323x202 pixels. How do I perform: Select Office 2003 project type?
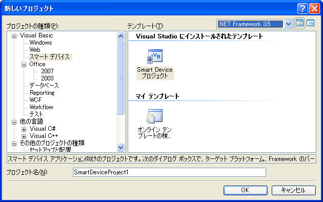click(47, 78)
